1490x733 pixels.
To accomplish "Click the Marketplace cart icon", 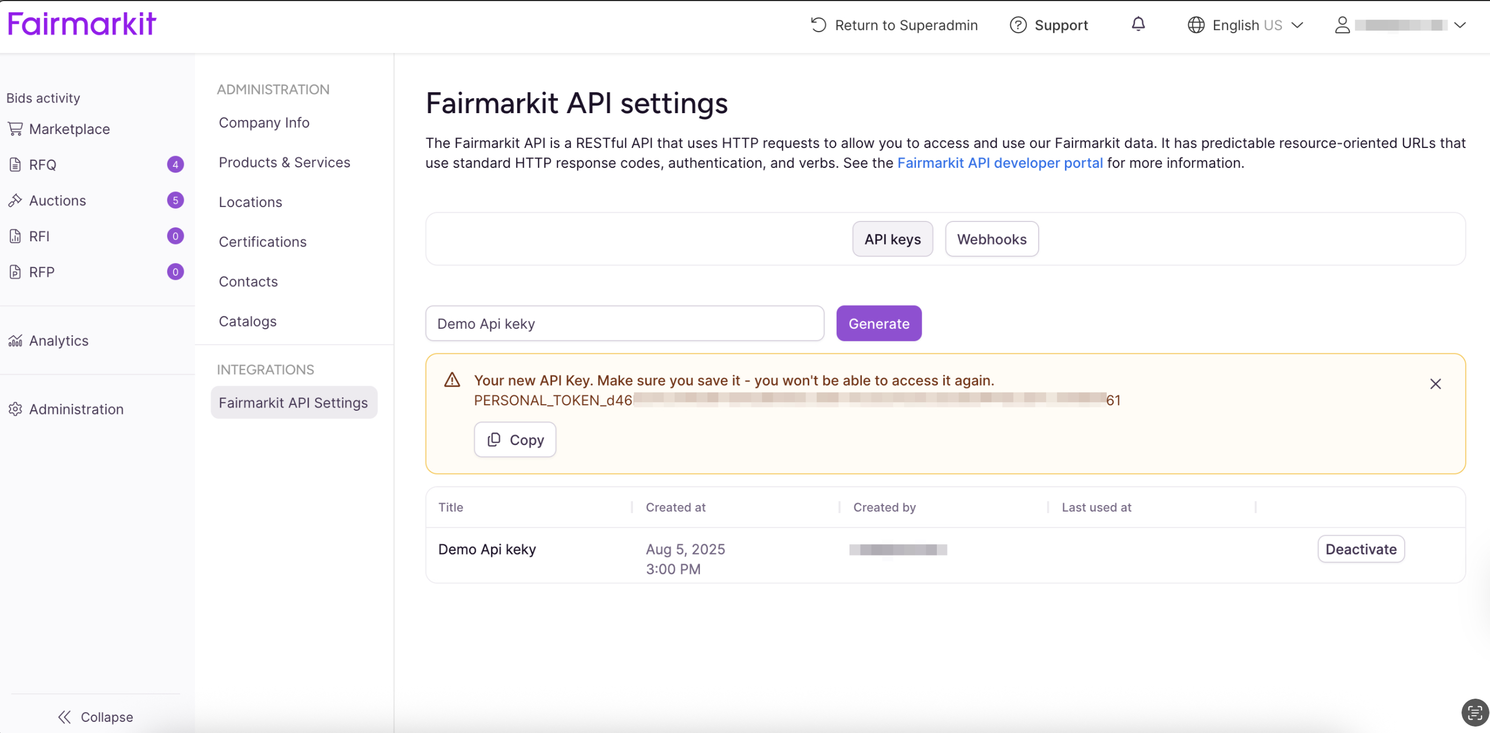I will click(x=15, y=129).
